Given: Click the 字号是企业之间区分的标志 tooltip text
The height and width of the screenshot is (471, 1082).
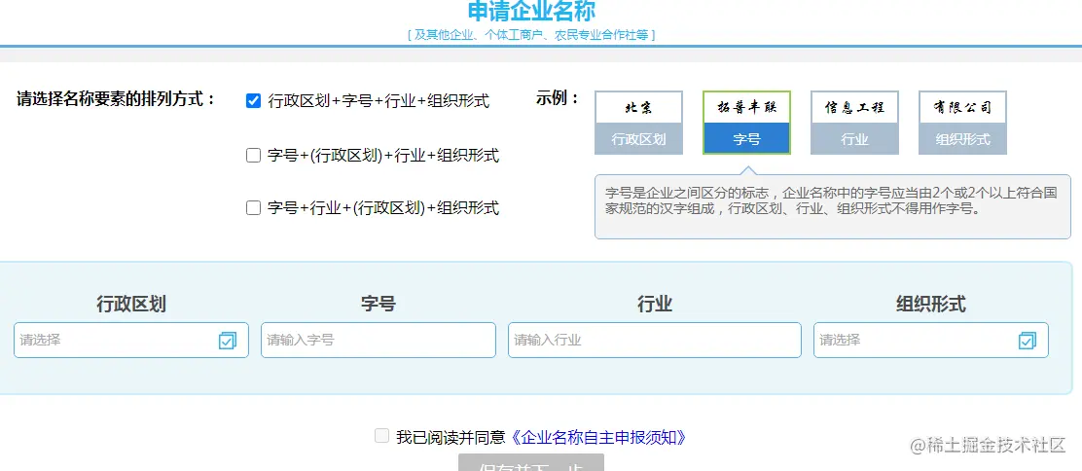Looking at the screenshot, I should pyautogui.click(x=832, y=200).
